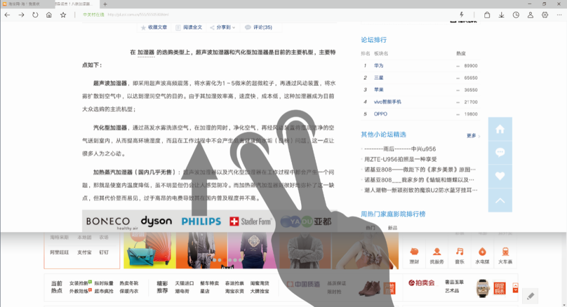The width and height of the screenshot is (567, 307).
Task: Reload the current page
Action: point(35,15)
